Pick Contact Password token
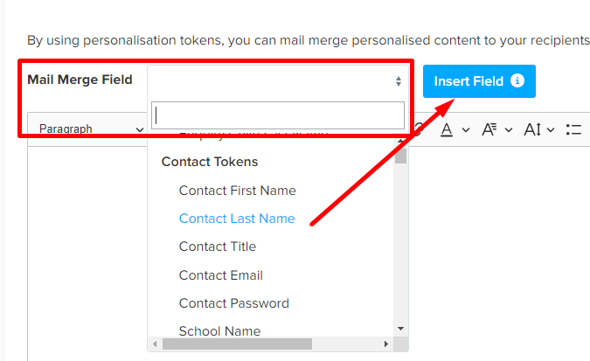Screen dimensions: 590x361 [234, 303]
